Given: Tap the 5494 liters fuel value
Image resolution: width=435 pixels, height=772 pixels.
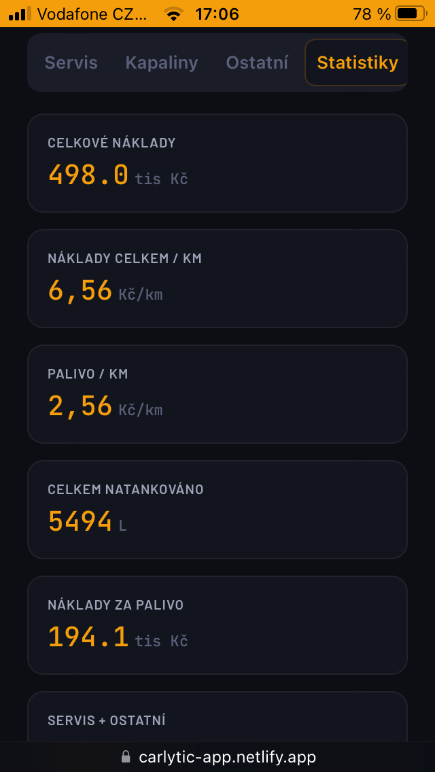Looking at the screenshot, I should pyautogui.click(x=80, y=522).
